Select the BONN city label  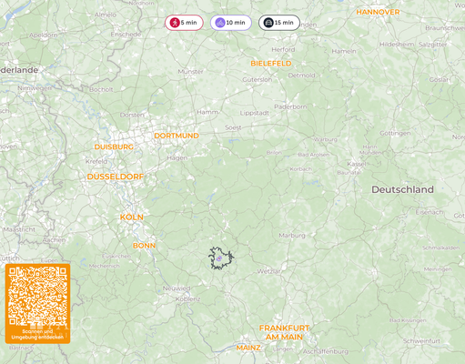pos(144,246)
